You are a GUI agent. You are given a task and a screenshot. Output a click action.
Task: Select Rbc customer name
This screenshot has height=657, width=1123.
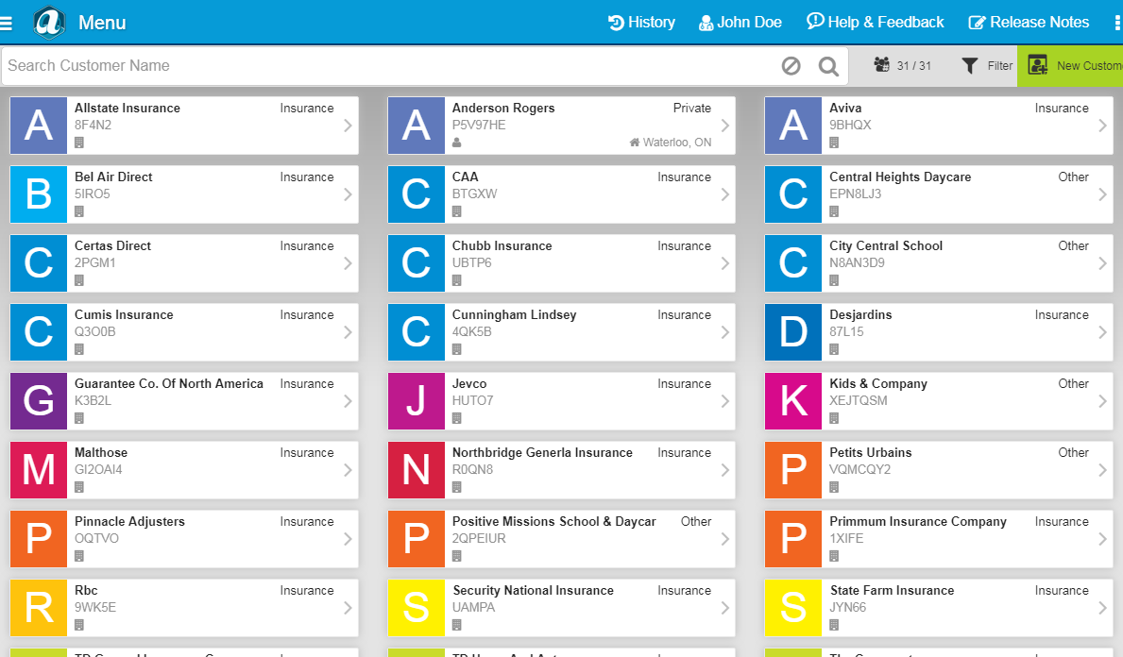86,590
